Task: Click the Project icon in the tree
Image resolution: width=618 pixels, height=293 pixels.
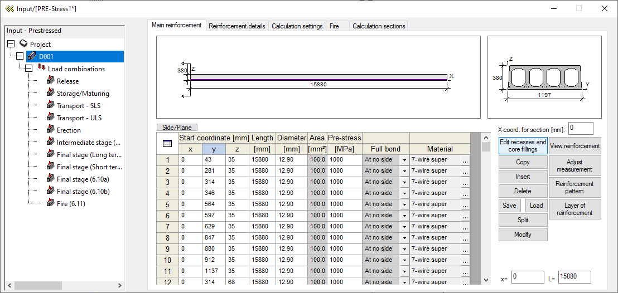Action: click(23, 44)
